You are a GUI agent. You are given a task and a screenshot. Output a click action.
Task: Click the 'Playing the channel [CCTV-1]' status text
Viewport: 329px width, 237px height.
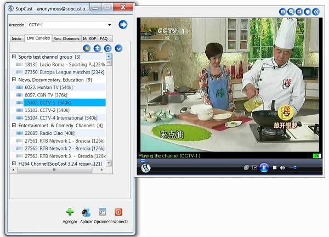point(169,156)
